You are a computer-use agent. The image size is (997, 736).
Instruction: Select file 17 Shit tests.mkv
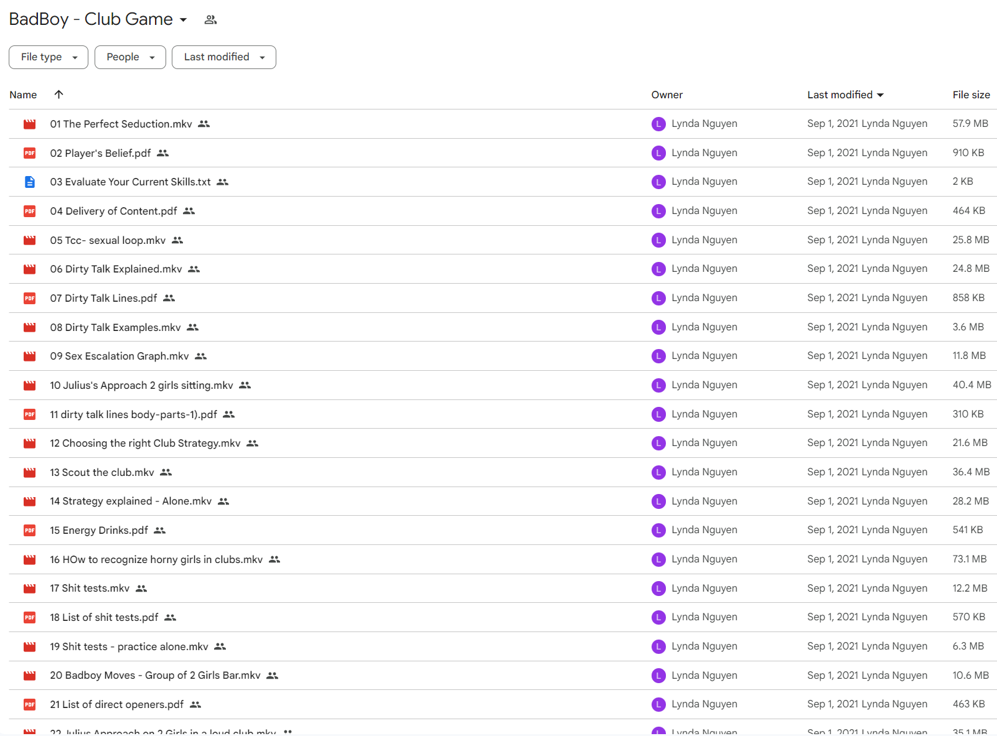coord(90,589)
